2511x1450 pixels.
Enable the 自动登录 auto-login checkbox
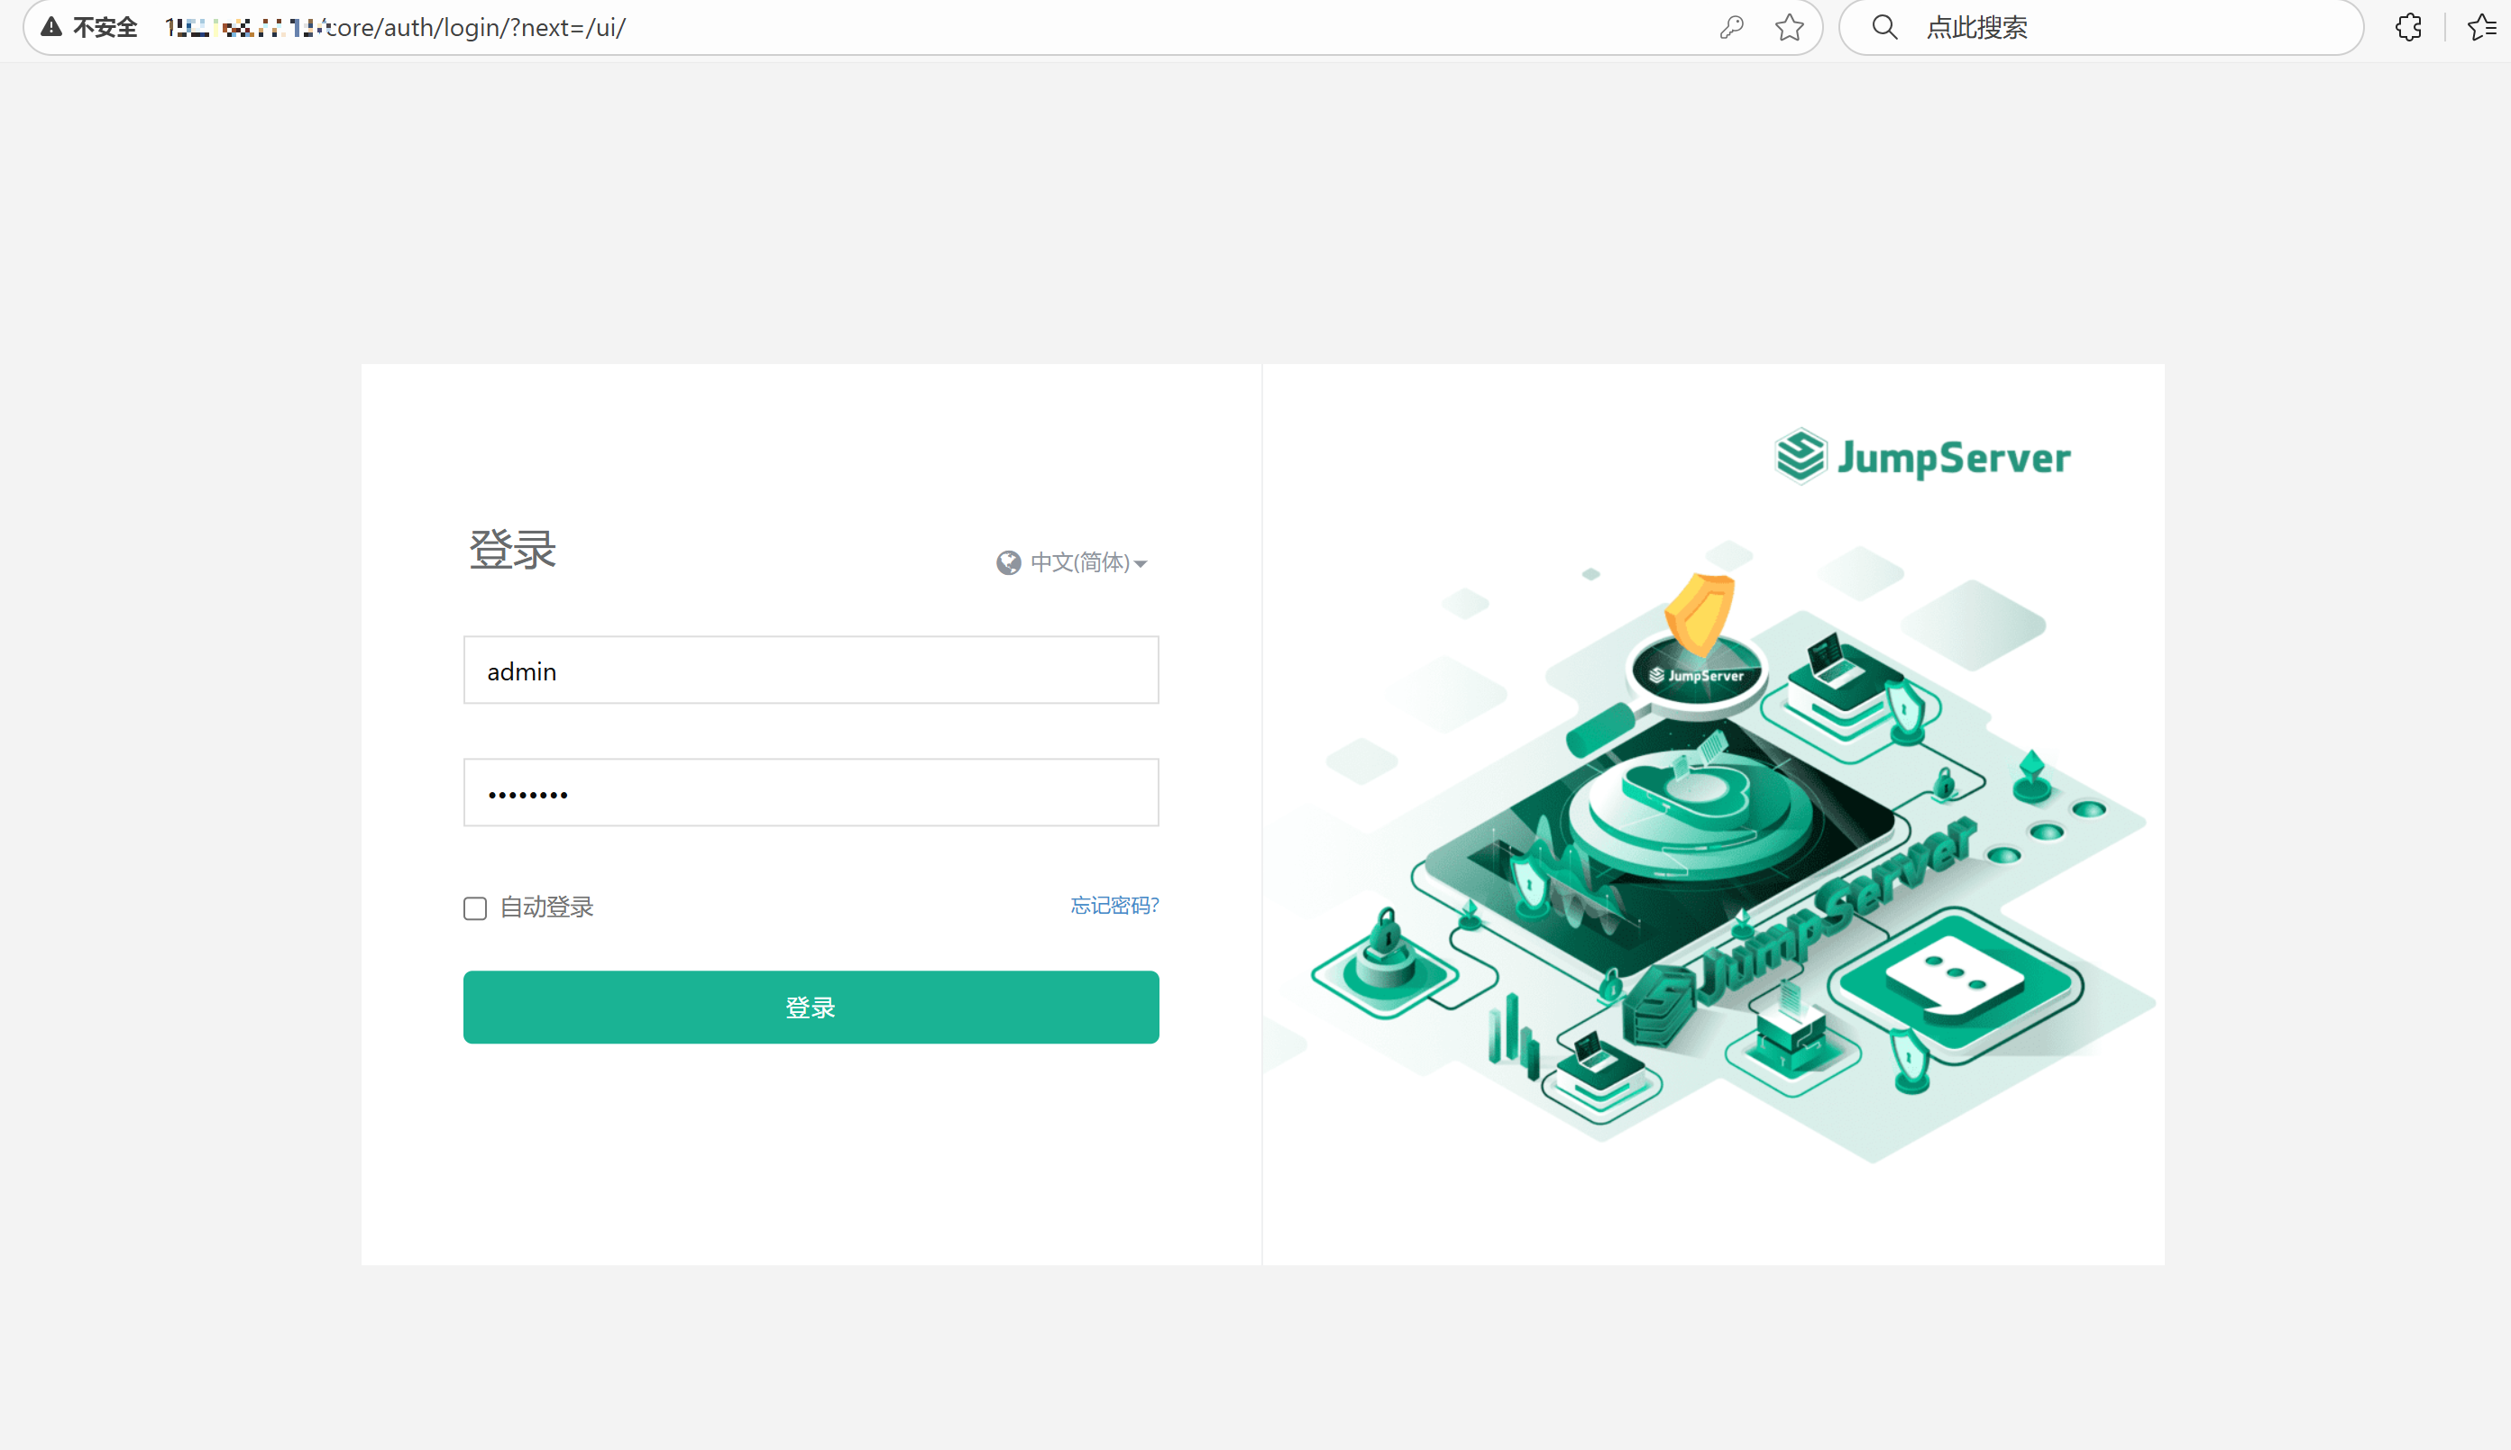click(475, 907)
